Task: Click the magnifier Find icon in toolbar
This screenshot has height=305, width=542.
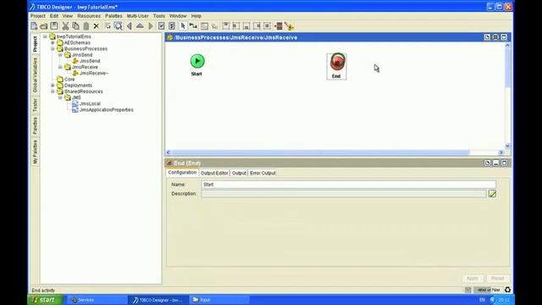Action: 119,26
